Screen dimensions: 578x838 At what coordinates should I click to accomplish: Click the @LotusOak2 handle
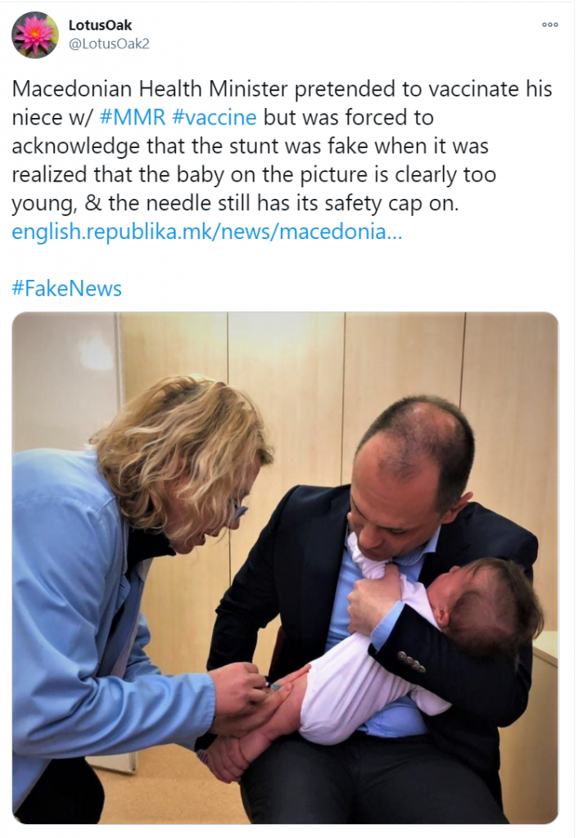pos(108,43)
